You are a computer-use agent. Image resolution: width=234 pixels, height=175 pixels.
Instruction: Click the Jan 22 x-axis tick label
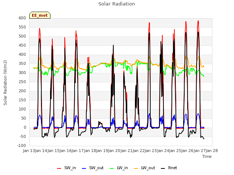139,151
